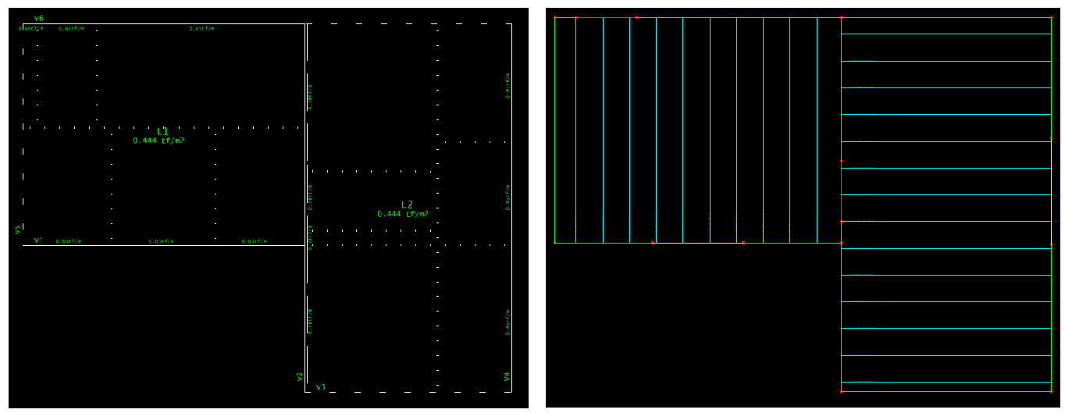This screenshot has height=413, width=1065.
Task: Pick the blue segment at top of joist panel
Action: pyautogui.click(x=605, y=16)
